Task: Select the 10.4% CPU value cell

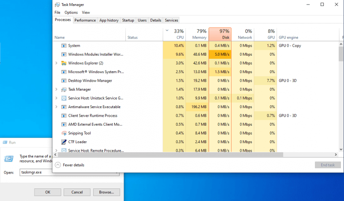Action: [x=174, y=46]
